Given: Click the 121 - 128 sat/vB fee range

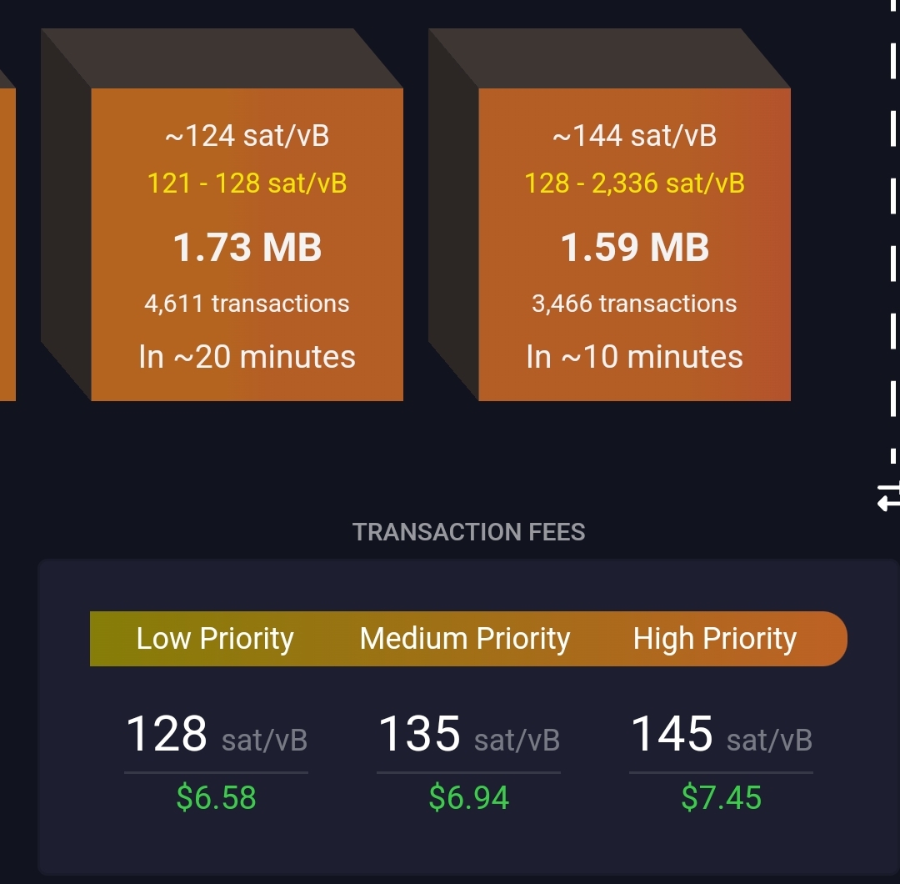Looking at the screenshot, I should [x=247, y=183].
